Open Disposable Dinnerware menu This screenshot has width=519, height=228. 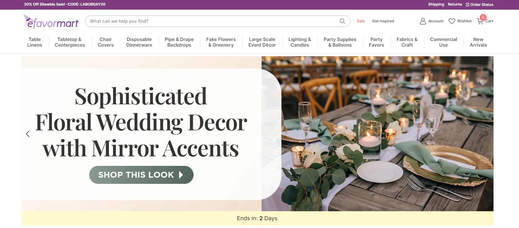click(x=139, y=42)
